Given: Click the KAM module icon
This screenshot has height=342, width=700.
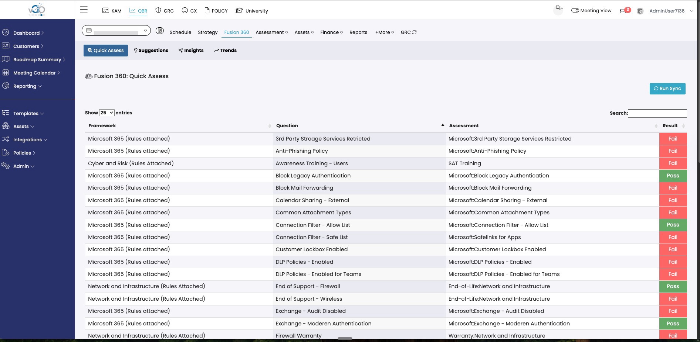Looking at the screenshot, I should (x=106, y=10).
